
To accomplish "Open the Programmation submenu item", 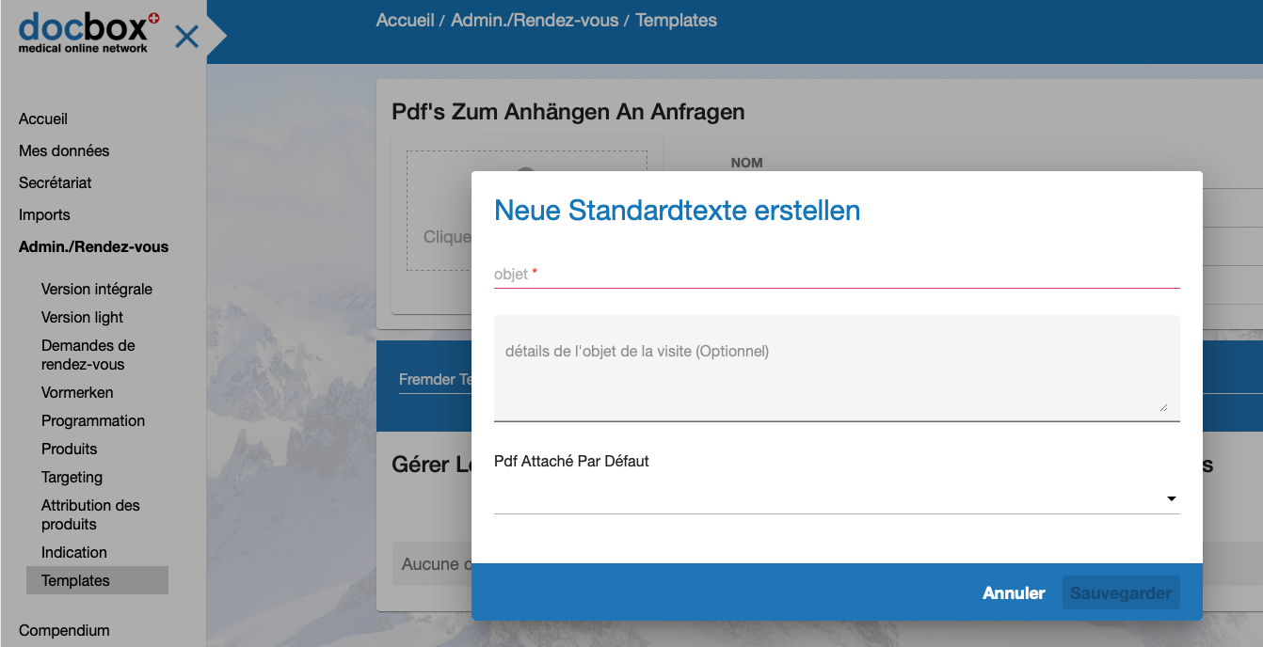I will tap(93, 421).
